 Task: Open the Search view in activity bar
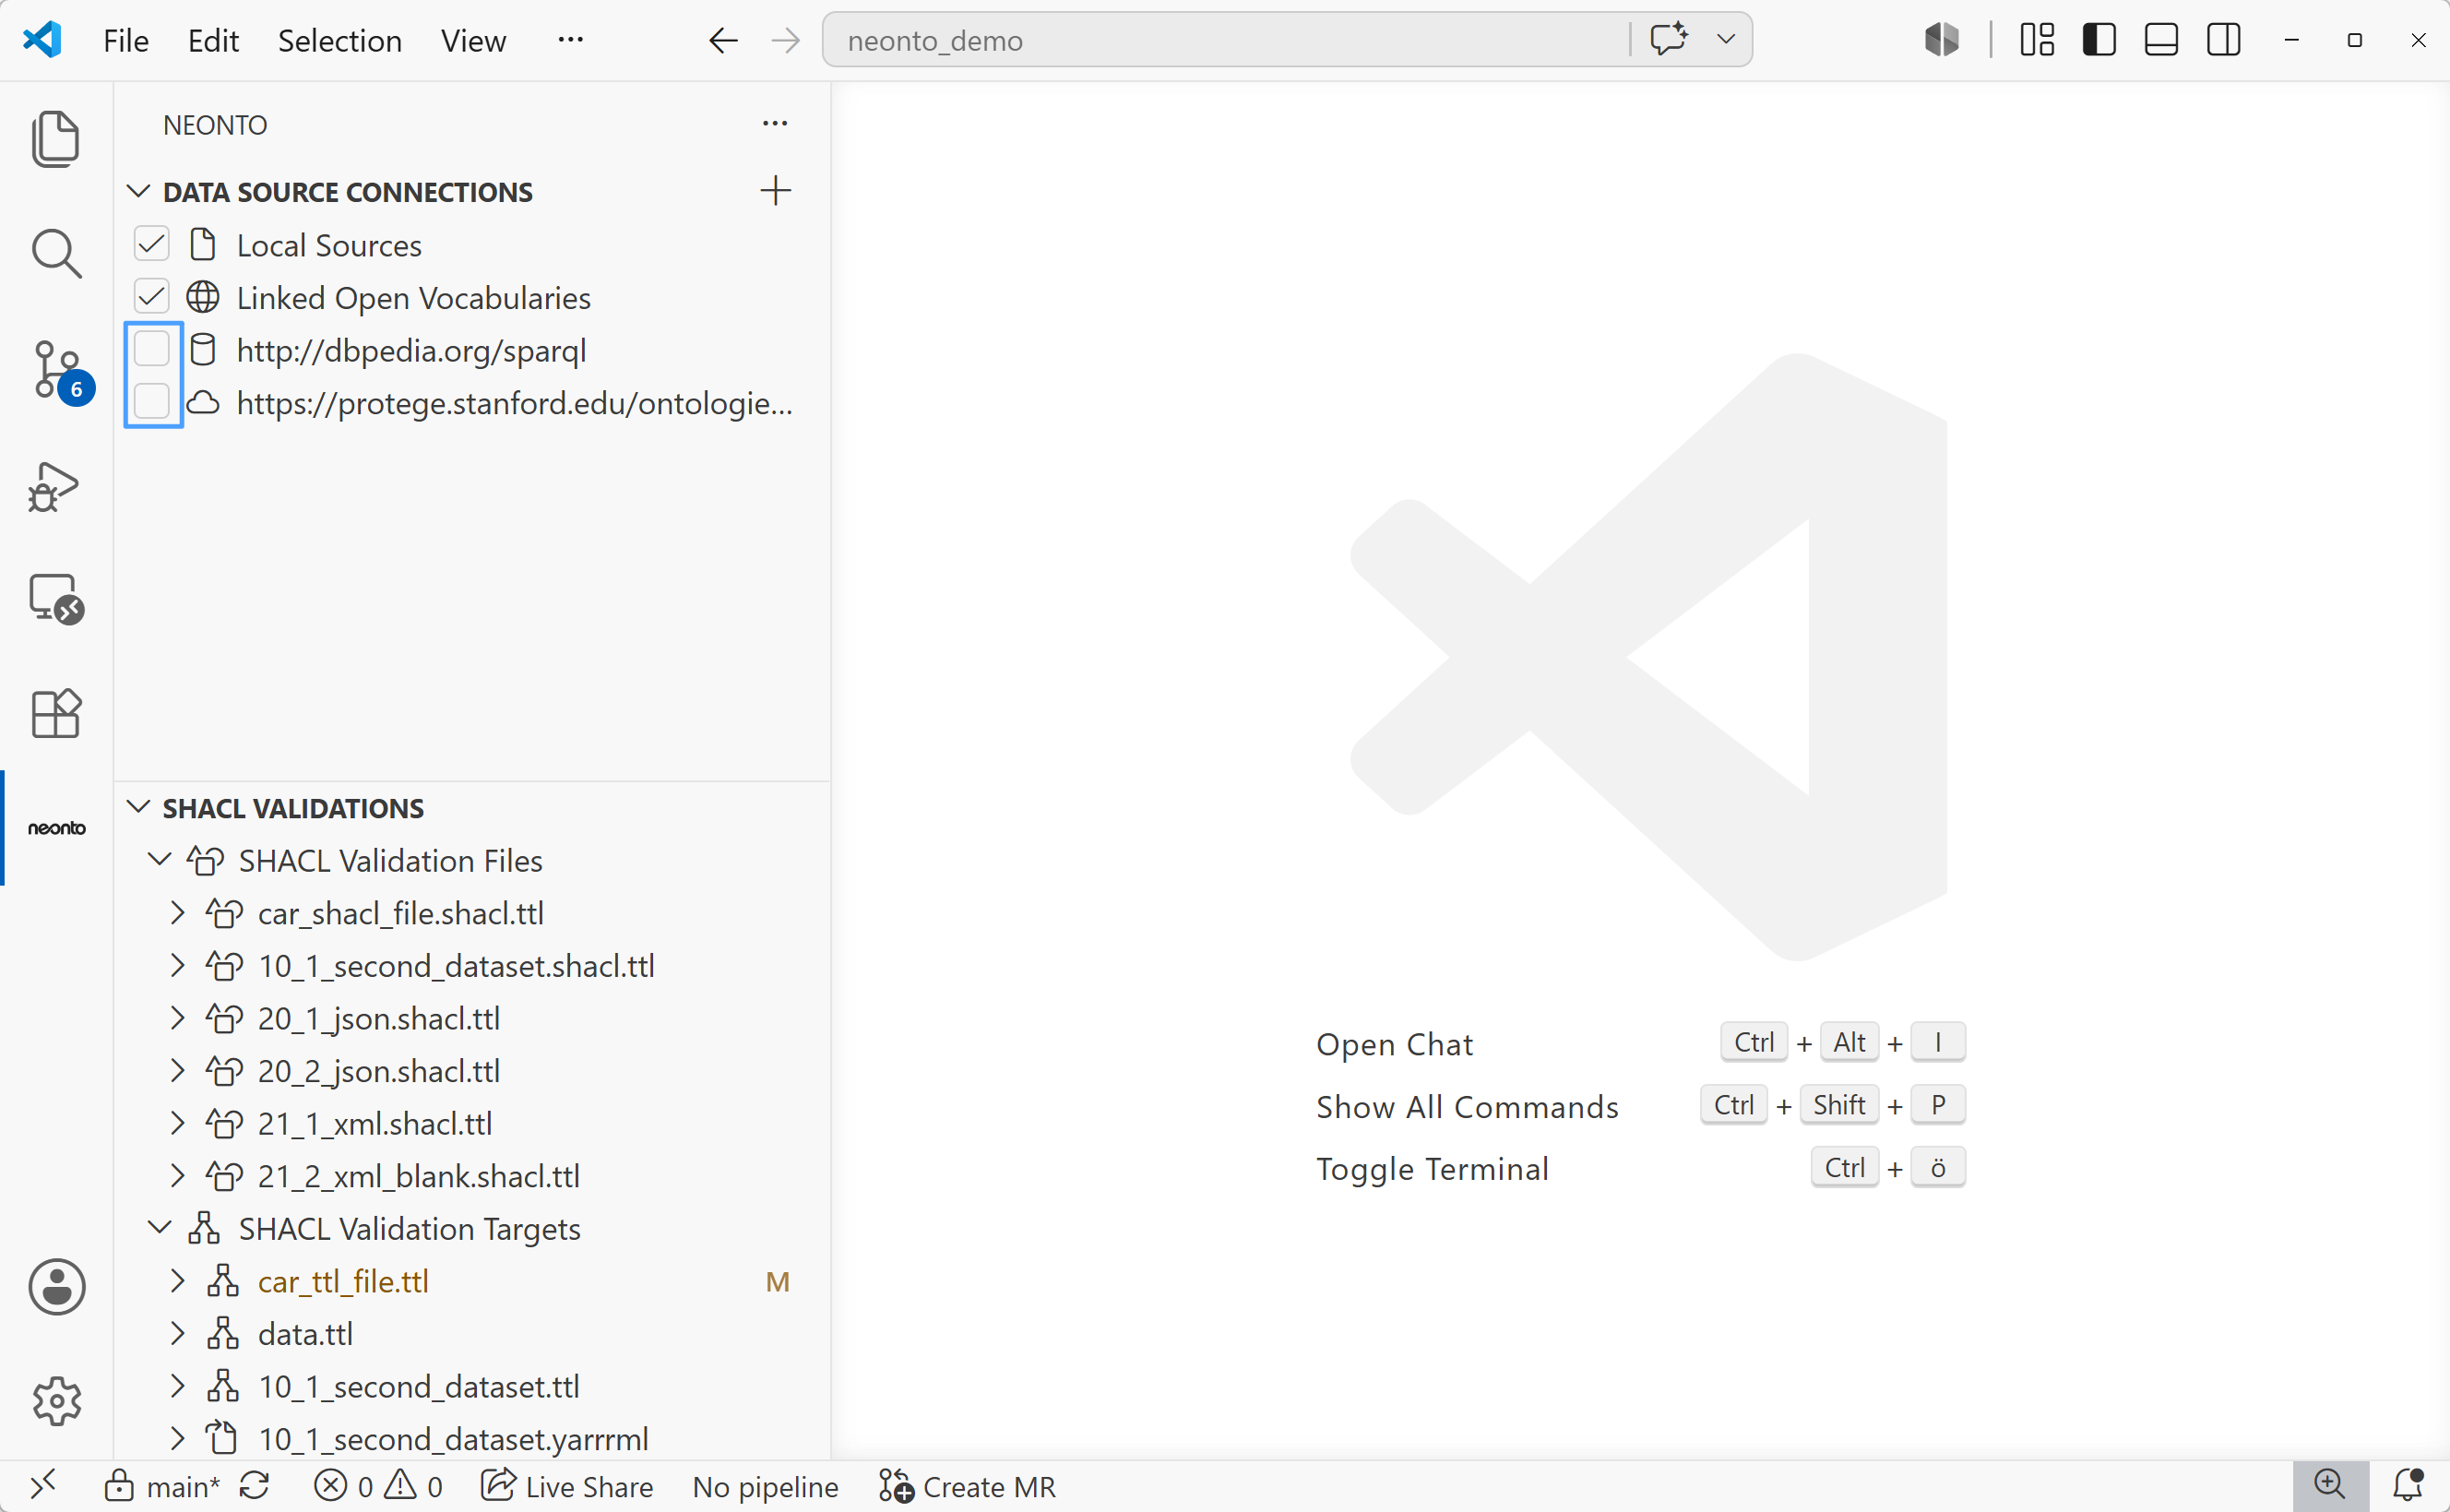click(56, 253)
